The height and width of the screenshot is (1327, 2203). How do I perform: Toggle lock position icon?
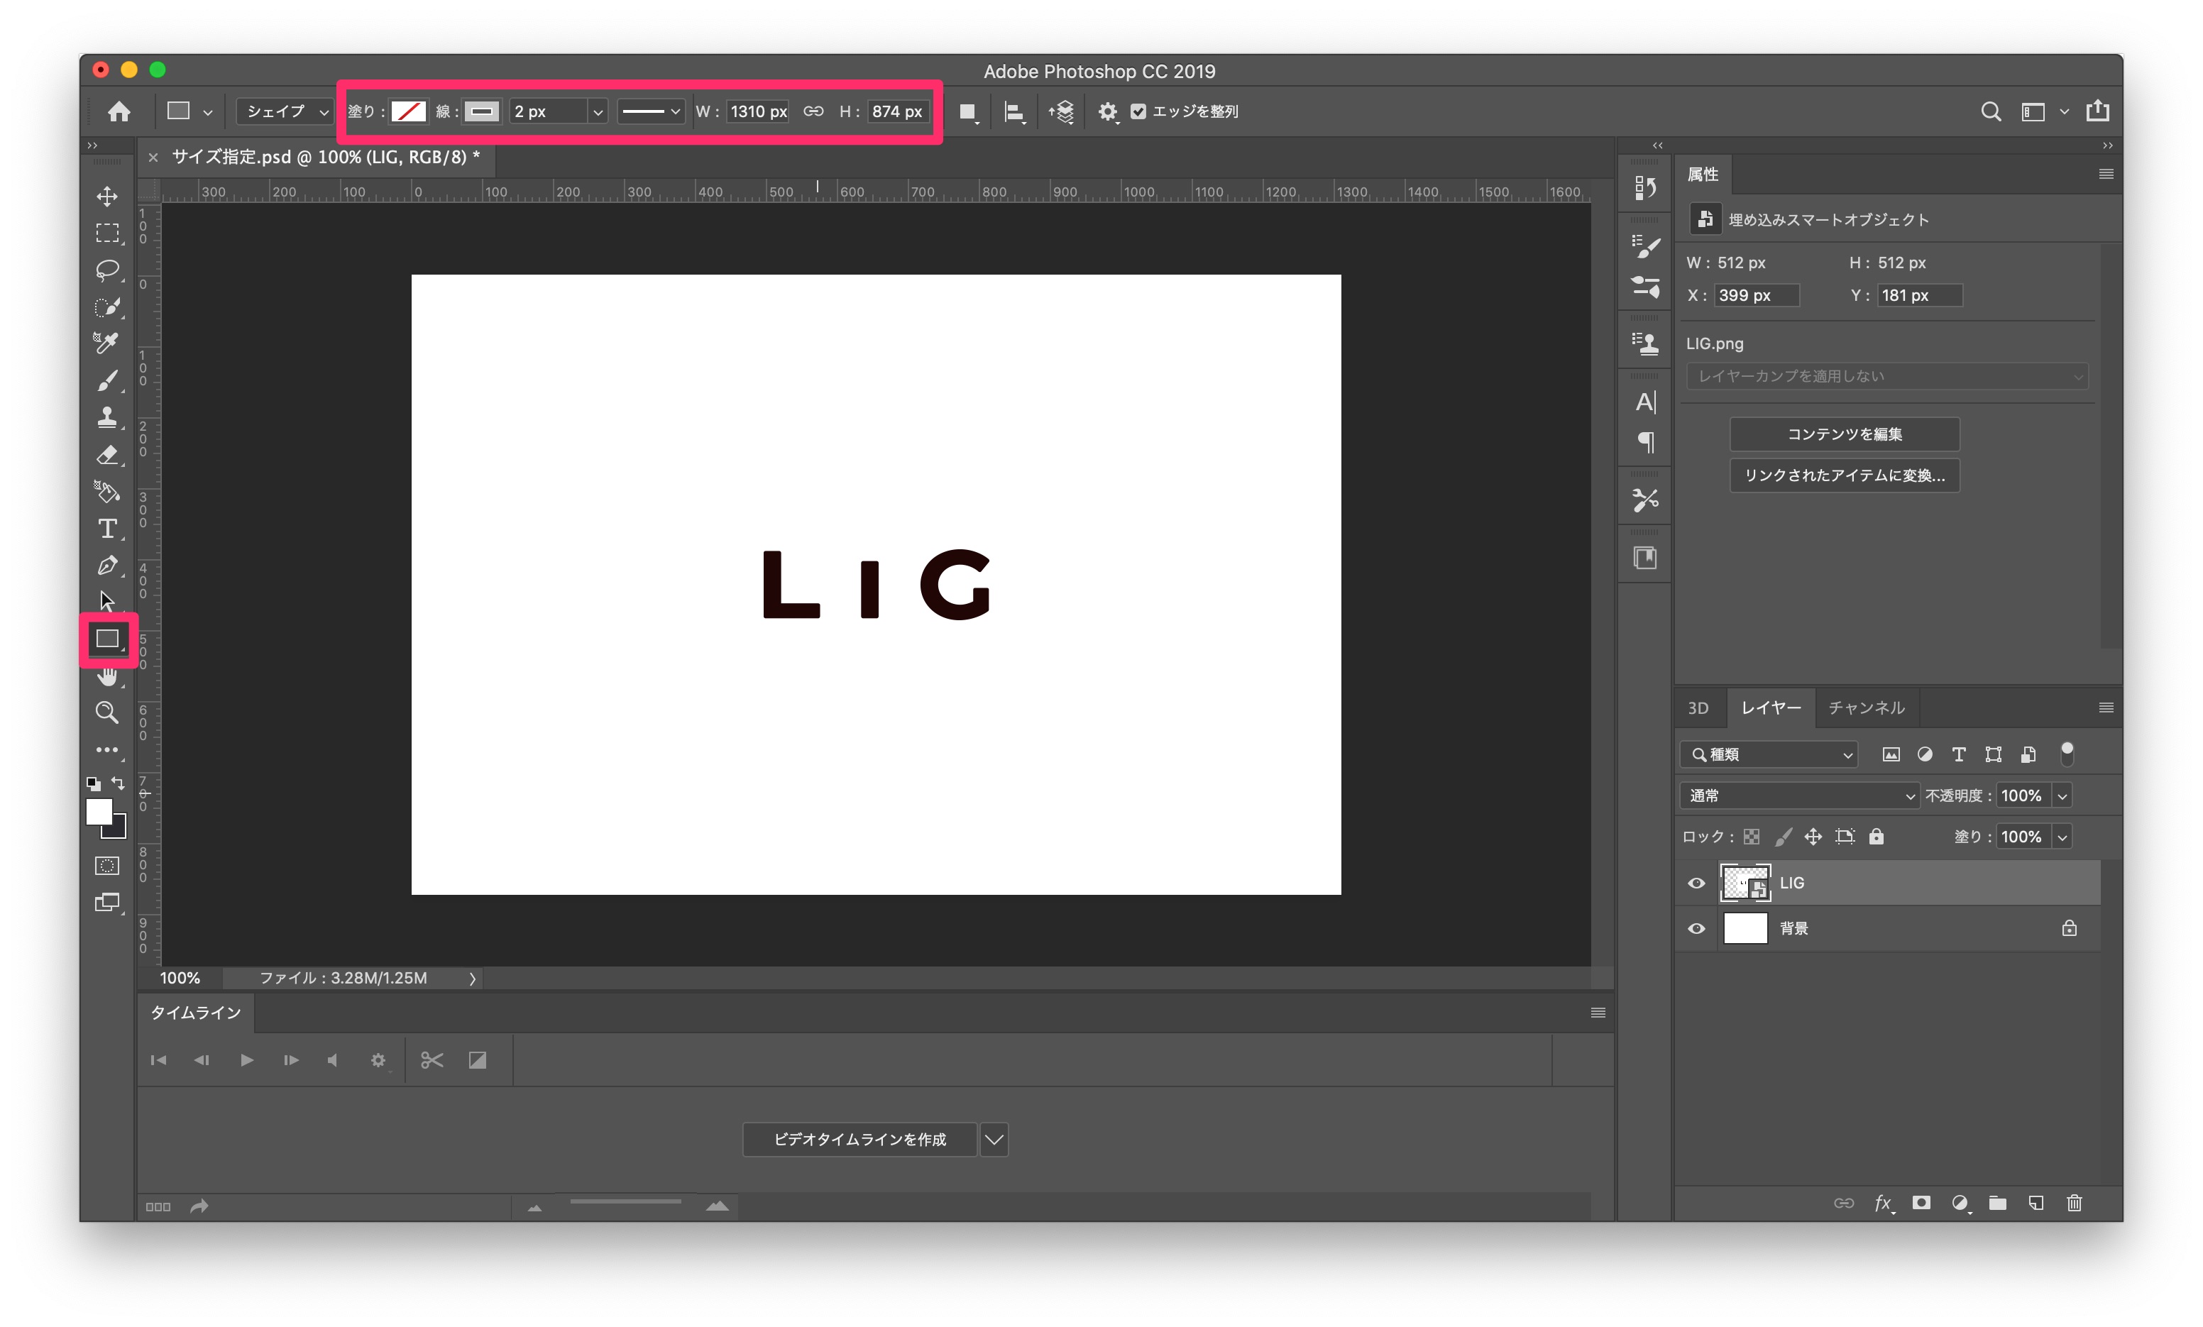coord(1813,837)
